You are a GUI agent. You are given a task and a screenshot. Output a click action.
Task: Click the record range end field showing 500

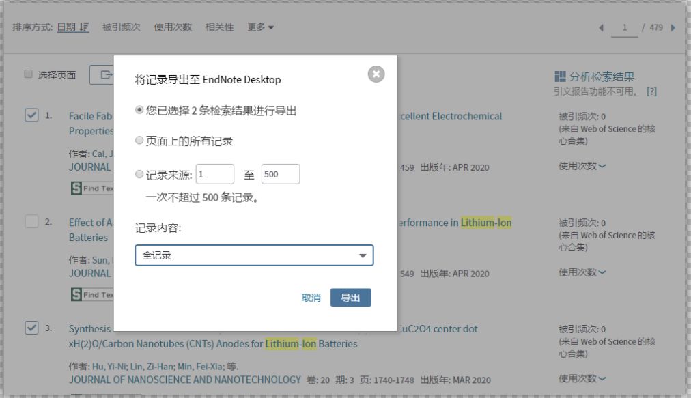[281, 174]
